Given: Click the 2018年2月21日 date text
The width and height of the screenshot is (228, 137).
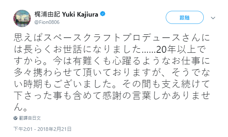Looking at the screenshot, I should pos(54,129).
